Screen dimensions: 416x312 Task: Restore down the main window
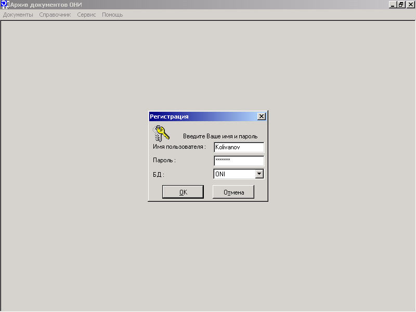[401, 5]
